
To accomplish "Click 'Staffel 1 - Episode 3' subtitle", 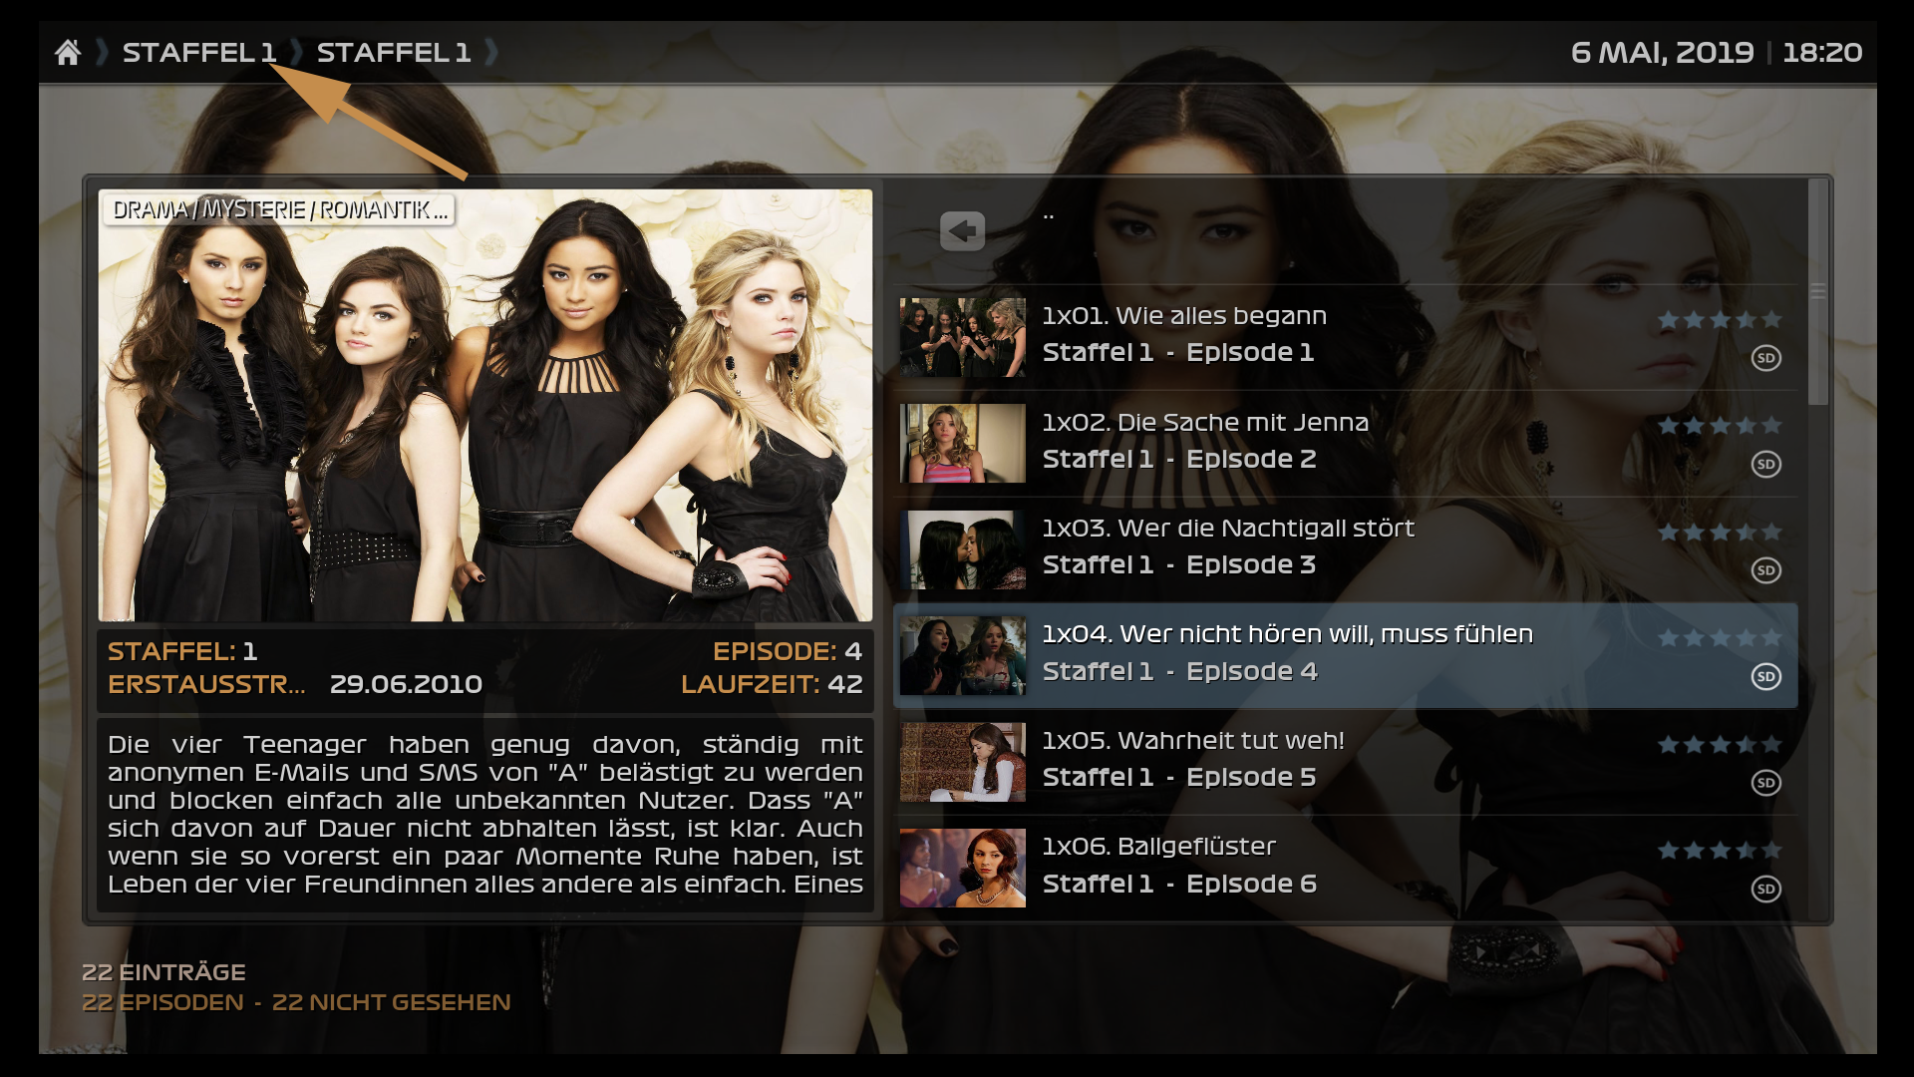I will click(1179, 565).
